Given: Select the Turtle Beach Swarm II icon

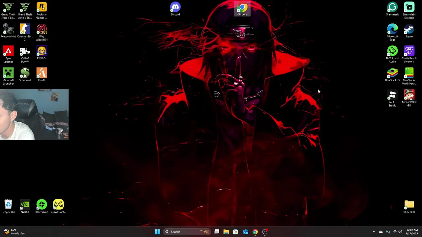Looking at the screenshot, I should (409, 55).
